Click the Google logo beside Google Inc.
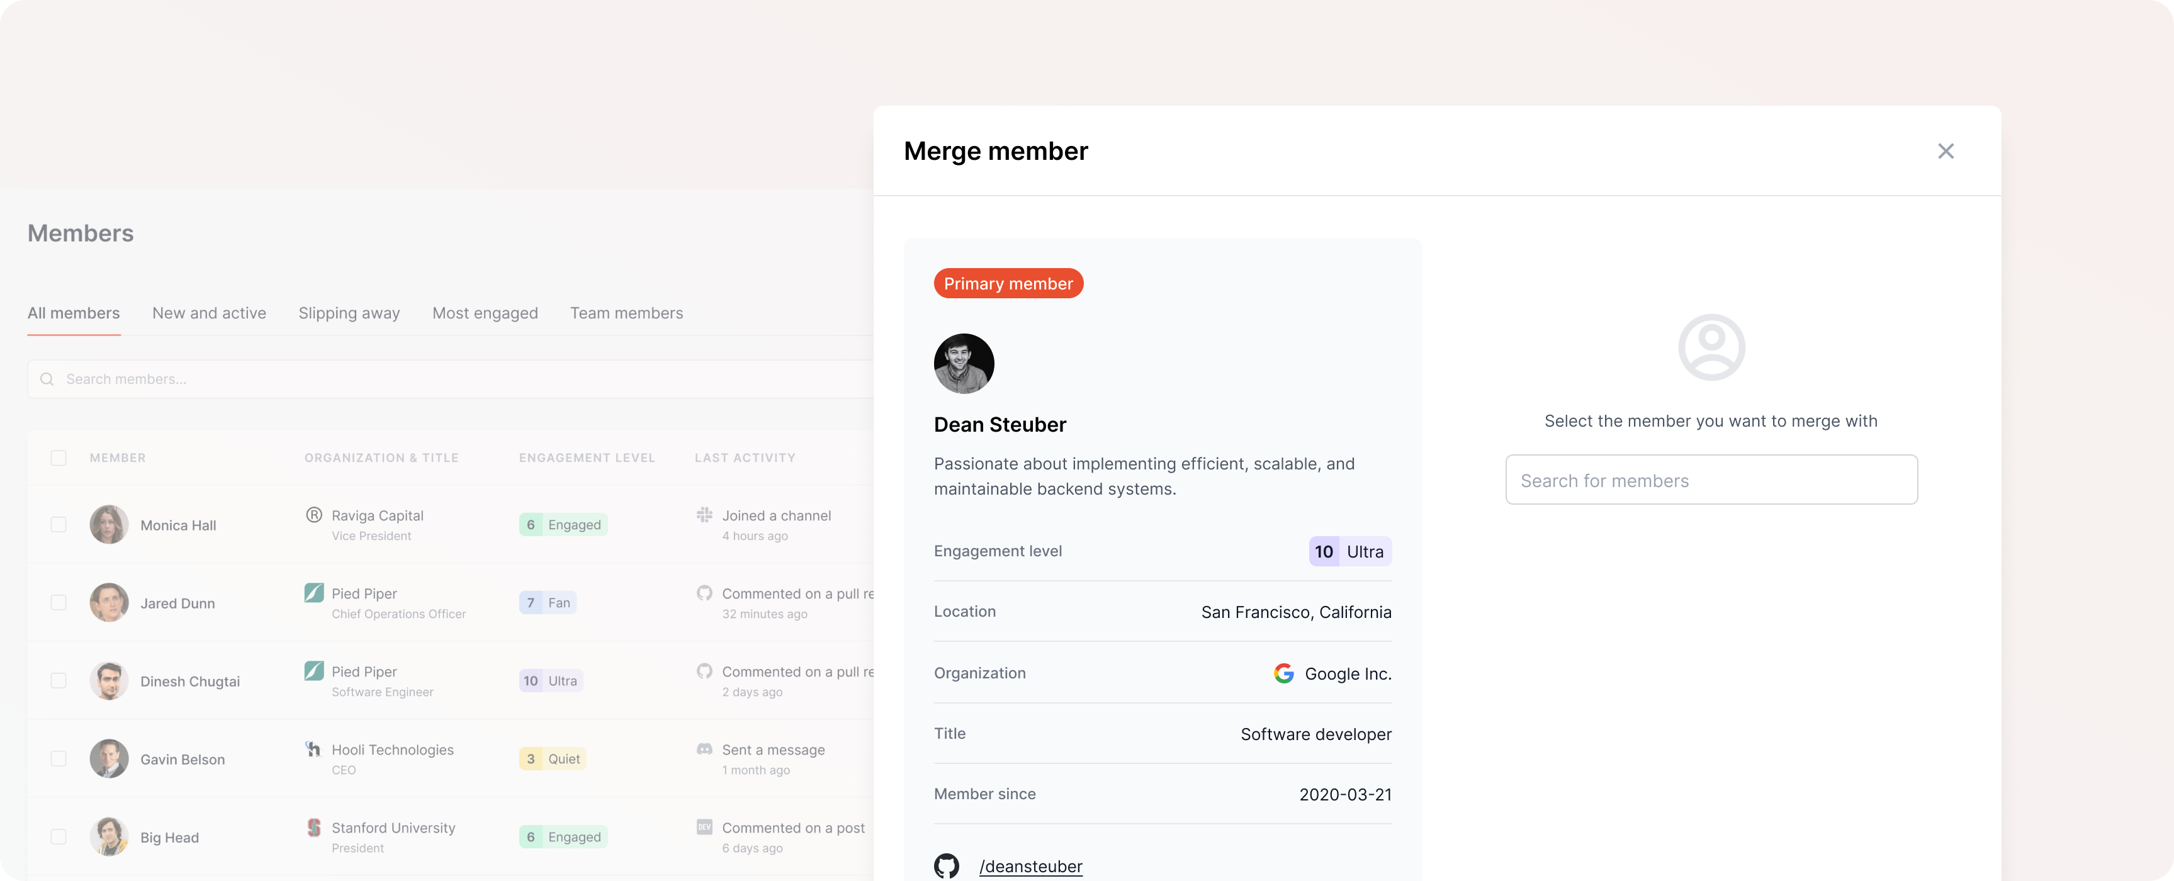 tap(1283, 673)
